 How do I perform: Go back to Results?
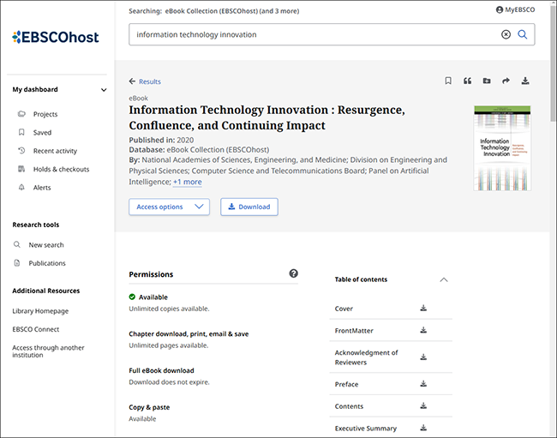pyautogui.click(x=145, y=81)
